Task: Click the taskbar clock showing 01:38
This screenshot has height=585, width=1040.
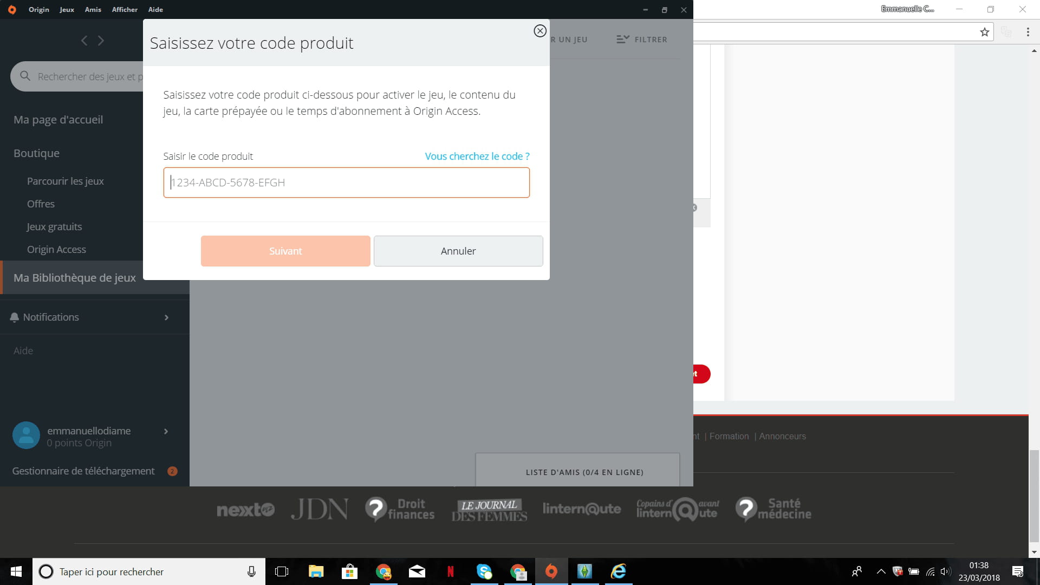Action: coord(979,571)
